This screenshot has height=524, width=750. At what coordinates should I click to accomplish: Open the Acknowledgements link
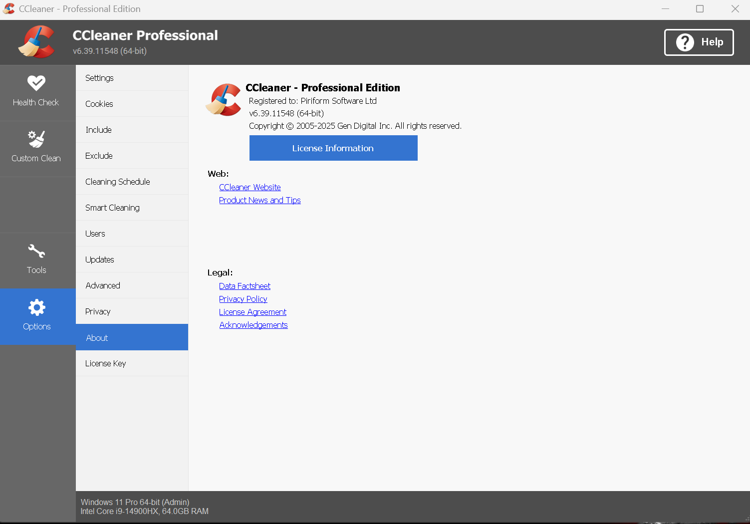click(253, 325)
